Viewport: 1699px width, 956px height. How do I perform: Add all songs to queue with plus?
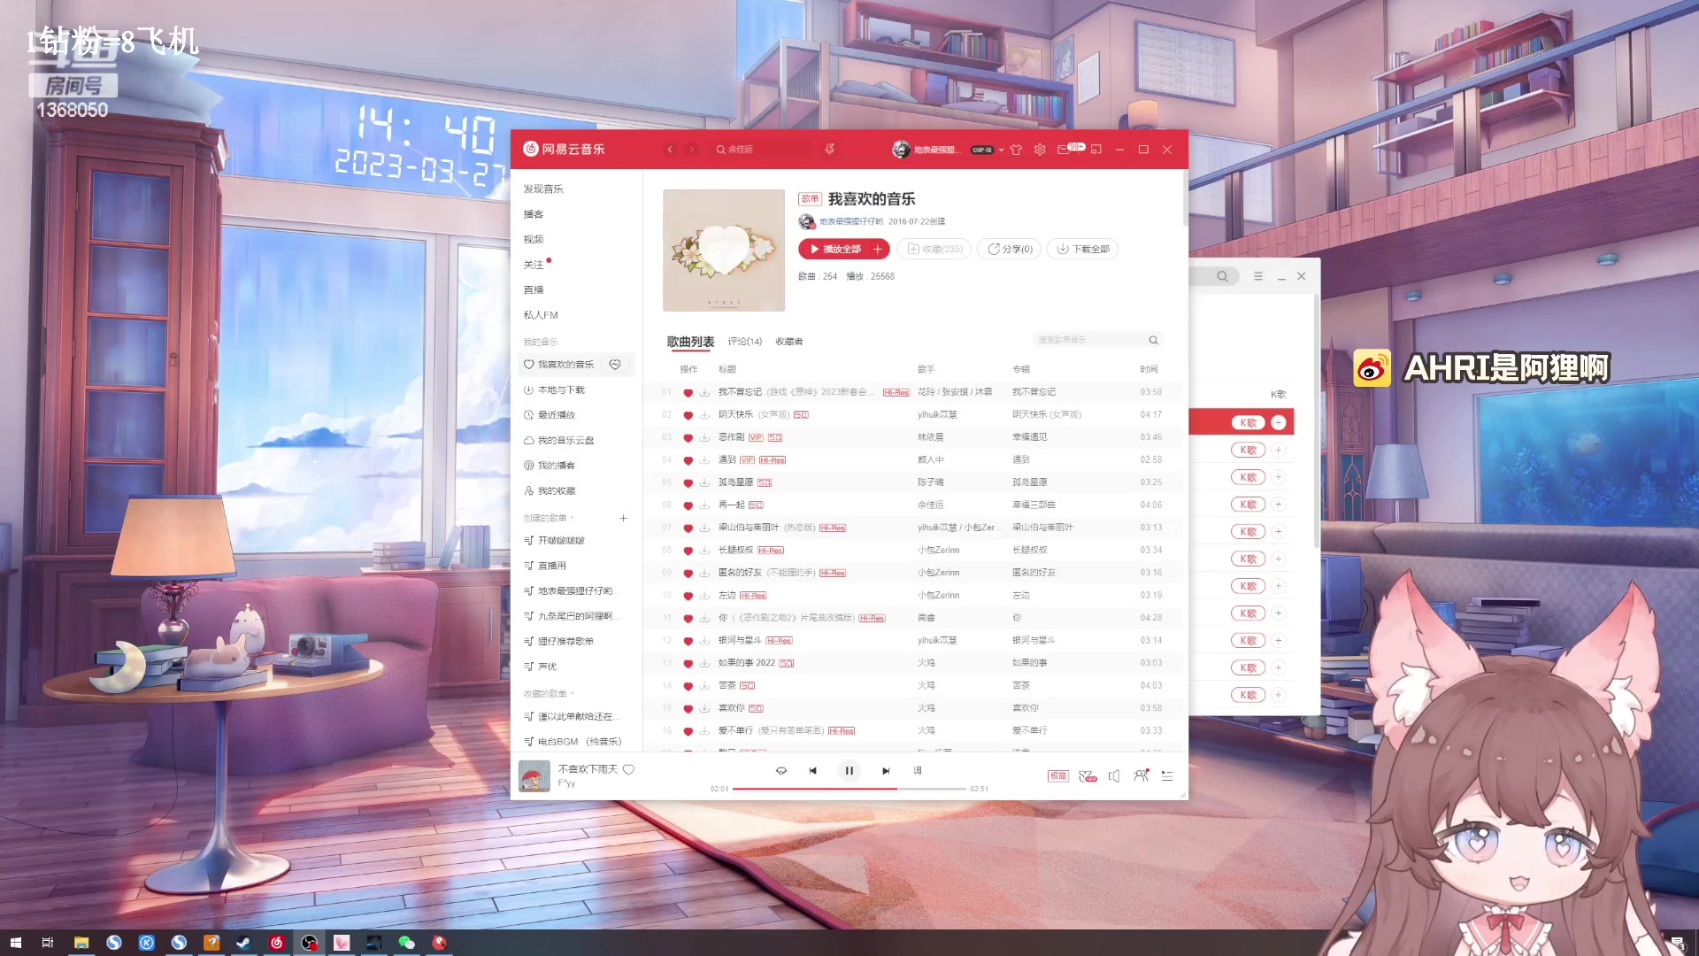click(878, 250)
